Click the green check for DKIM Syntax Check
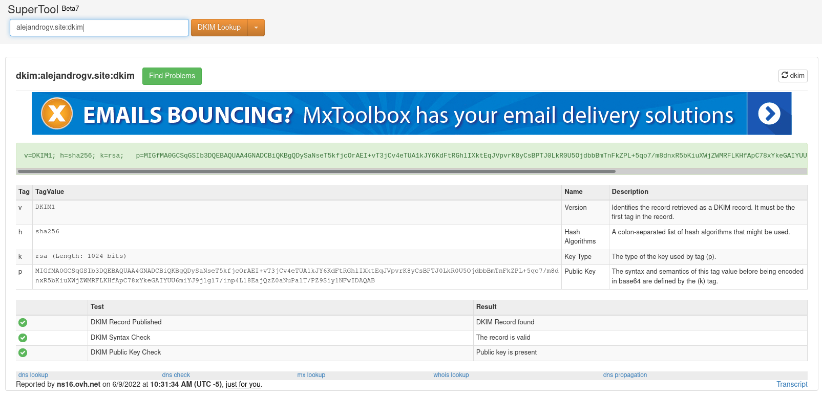The height and width of the screenshot is (398, 822). click(23, 338)
